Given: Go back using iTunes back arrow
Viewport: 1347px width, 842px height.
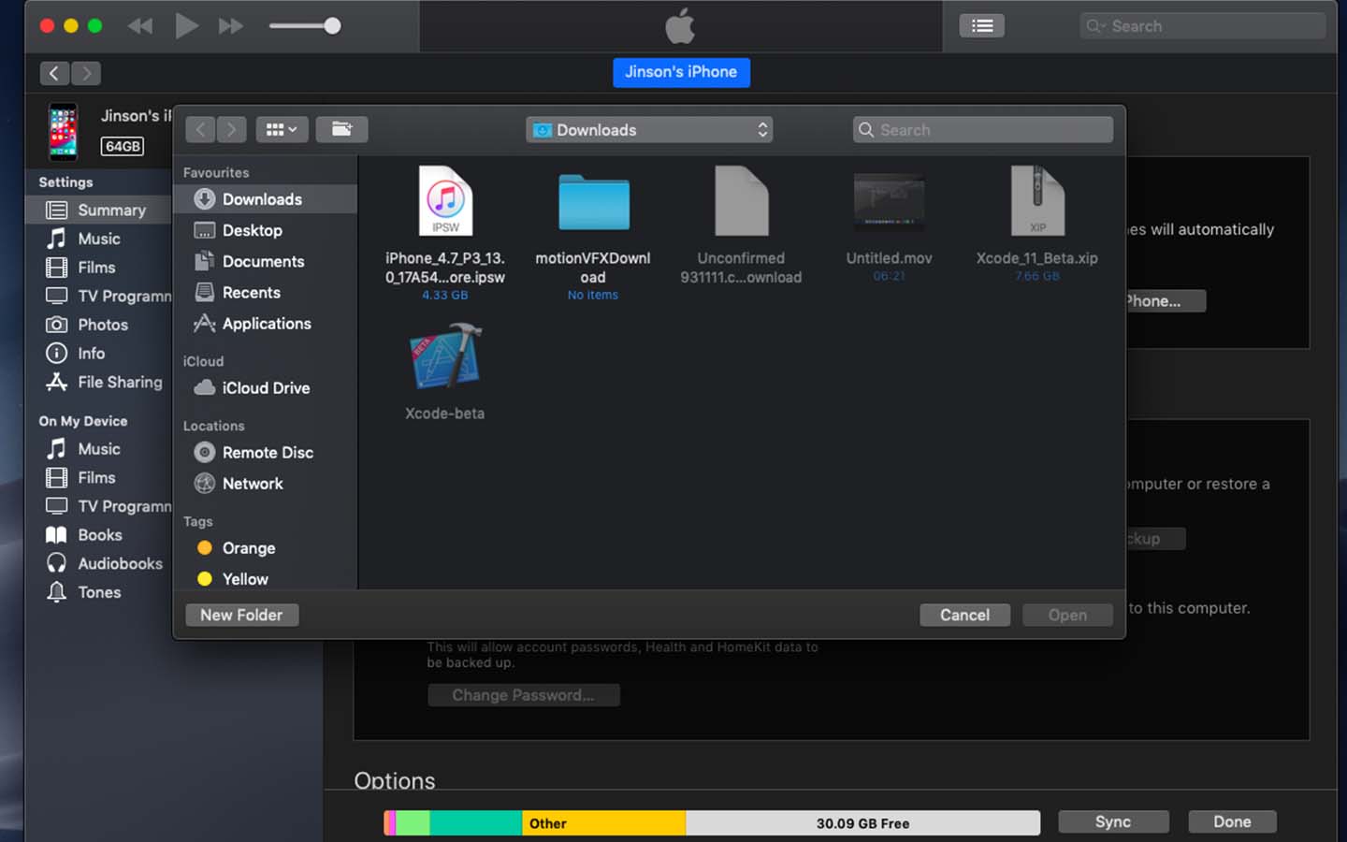Looking at the screenshot, I should pos(54,73).
